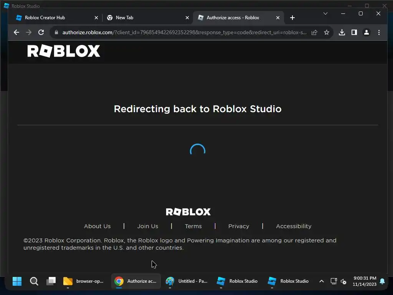Open Task View on taskbar

(x=51, y=281)
